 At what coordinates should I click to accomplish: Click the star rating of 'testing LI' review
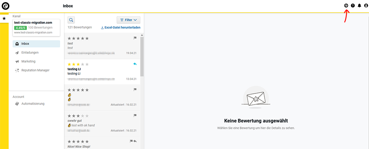(78, 64)
